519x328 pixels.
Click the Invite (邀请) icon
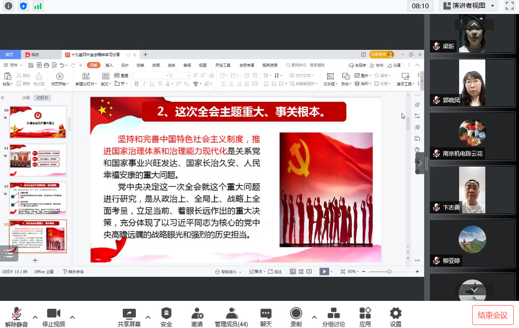pyautogui.click(x=197, y=316)
